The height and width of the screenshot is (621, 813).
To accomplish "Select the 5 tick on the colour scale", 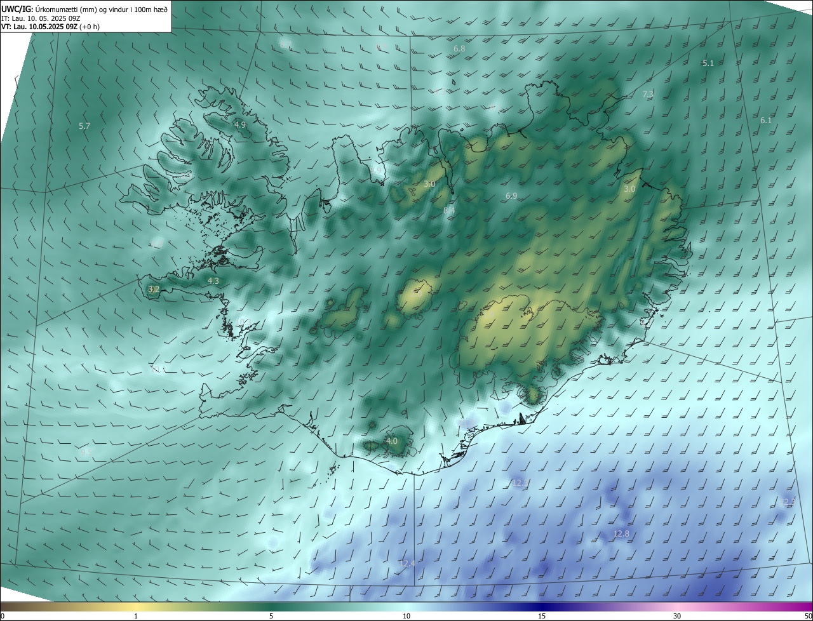I will 271,616.
